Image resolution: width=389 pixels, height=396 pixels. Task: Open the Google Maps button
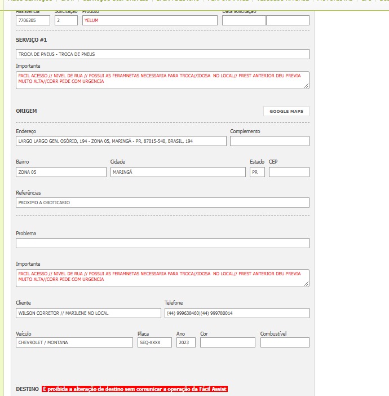pyautogui.click(x=286, y=111)
